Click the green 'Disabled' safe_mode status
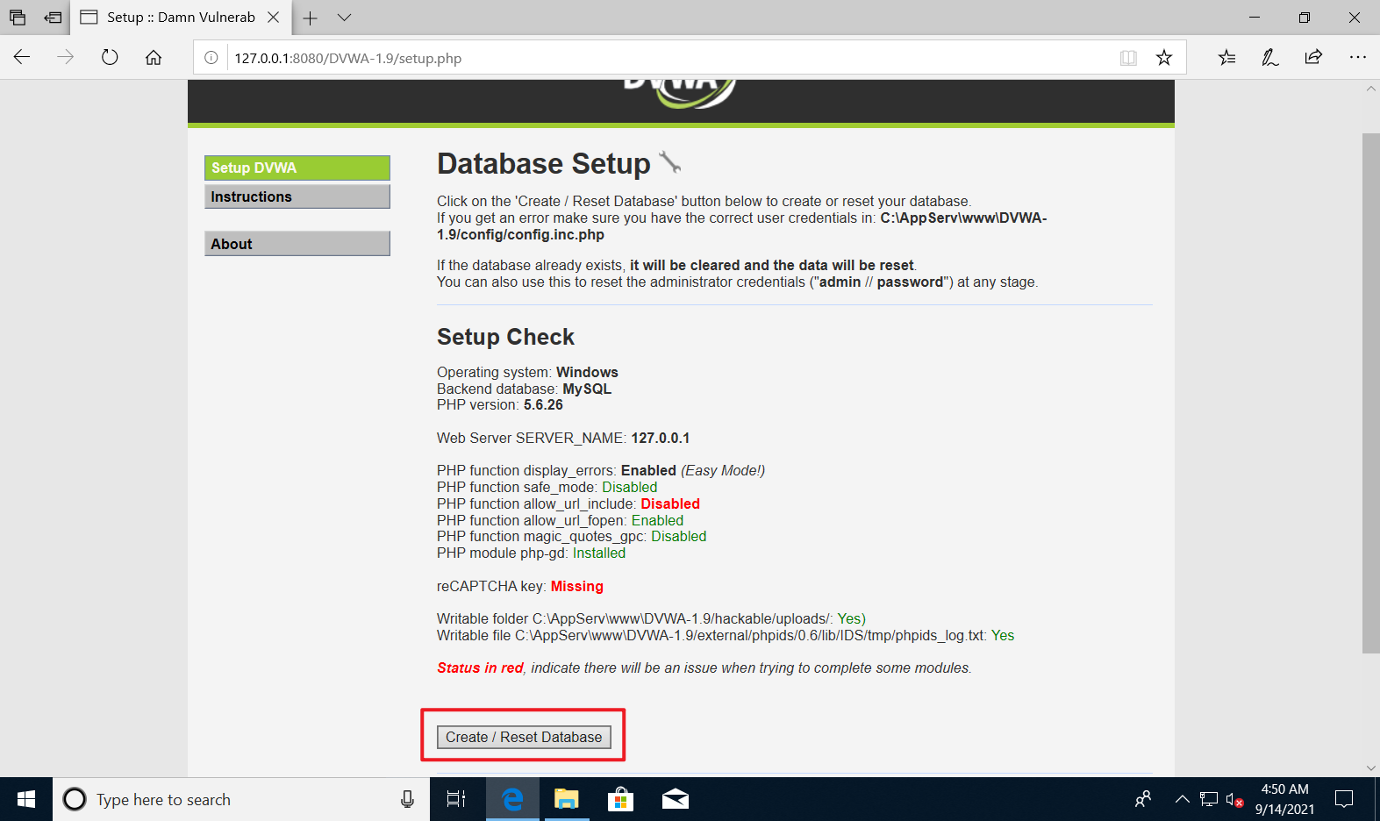1380x821 pixels. (629, 487)
